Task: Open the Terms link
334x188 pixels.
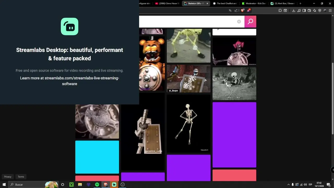Action: [21, 177]
